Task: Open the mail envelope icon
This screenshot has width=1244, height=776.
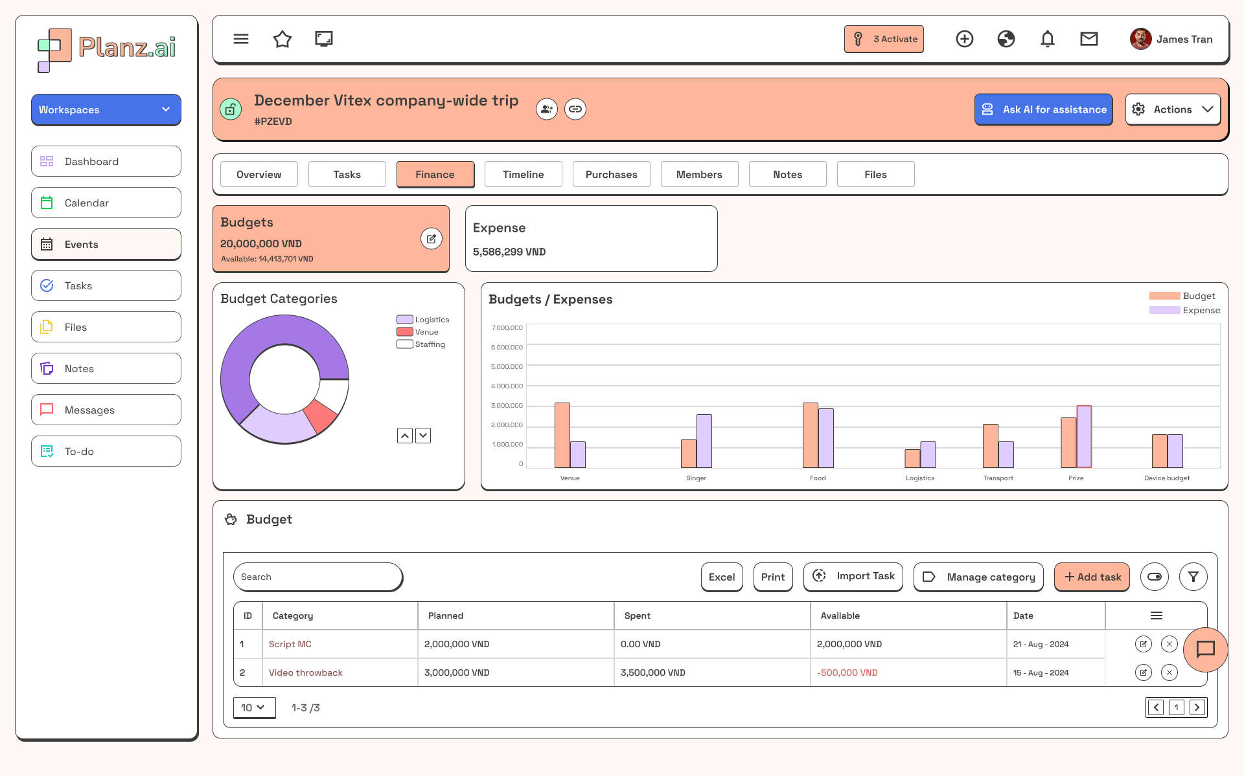Action: tap(1088, 39)
